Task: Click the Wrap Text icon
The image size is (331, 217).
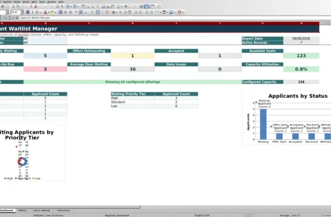Action: coord(92,12)
